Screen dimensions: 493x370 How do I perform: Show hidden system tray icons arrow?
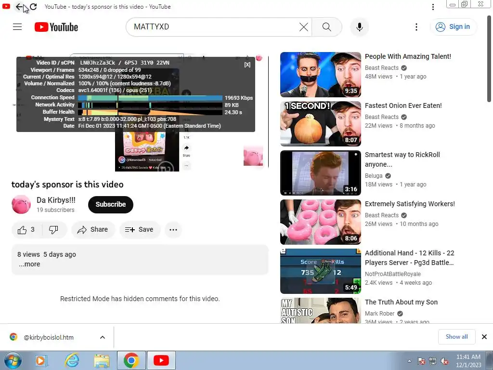409,361
